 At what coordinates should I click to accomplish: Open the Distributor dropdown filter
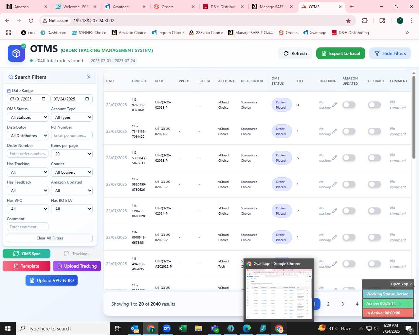pos(28,135)
